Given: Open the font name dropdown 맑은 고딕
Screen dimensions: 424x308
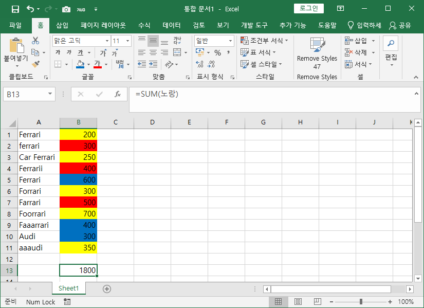Looking at the screenshot, I should (107, 41).
